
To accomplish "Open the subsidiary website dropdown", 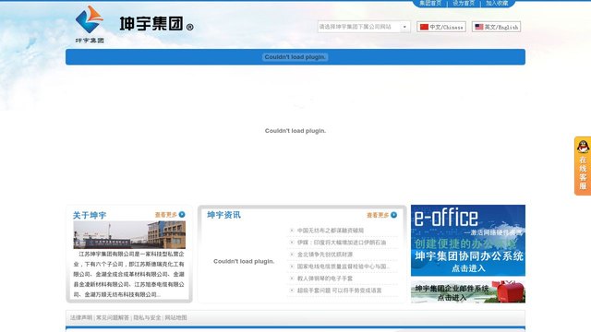I will [364, 27].
